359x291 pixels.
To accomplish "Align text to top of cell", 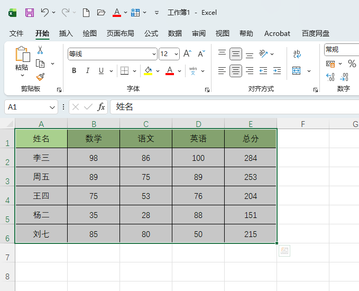I will 222,54.
